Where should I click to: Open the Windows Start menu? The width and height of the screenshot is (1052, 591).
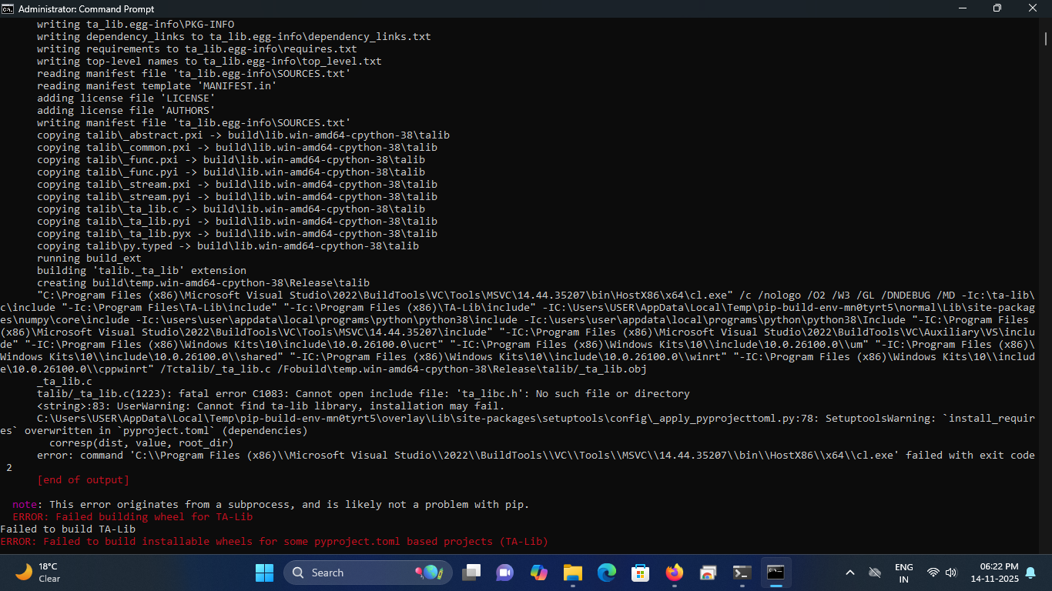click(x=264, y=573)
